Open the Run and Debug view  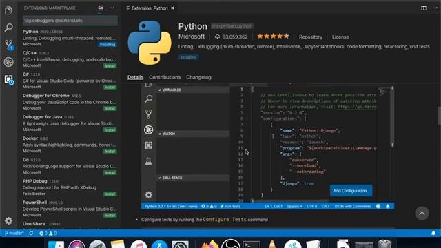coord(8,62)
